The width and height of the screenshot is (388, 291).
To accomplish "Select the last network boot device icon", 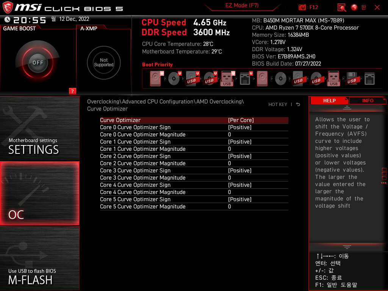I will 369,79.
